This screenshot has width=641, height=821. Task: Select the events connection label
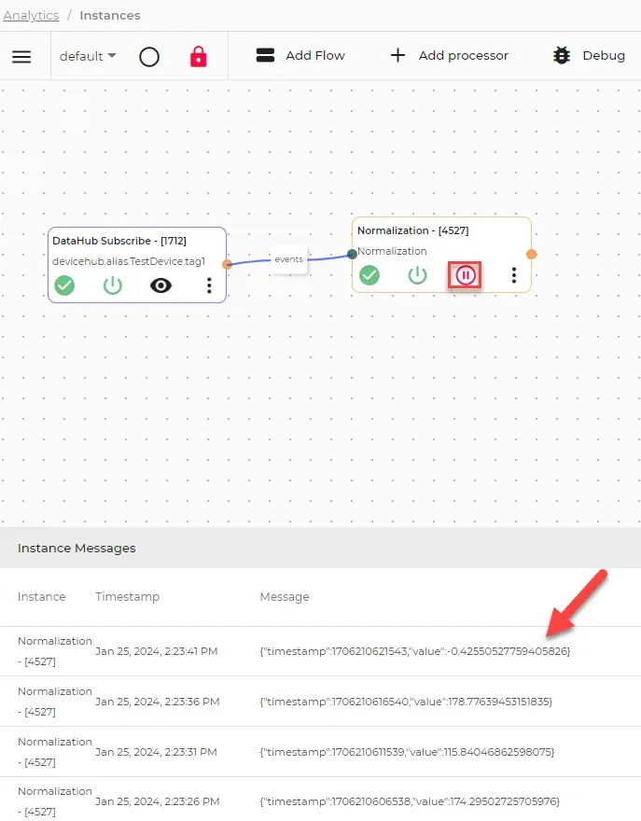coord(288,259)
